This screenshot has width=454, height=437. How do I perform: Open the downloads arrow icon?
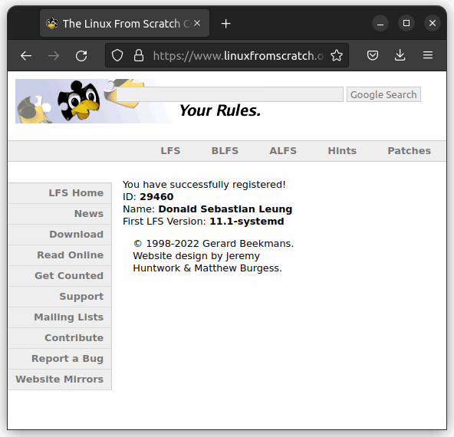click(400, 55)
